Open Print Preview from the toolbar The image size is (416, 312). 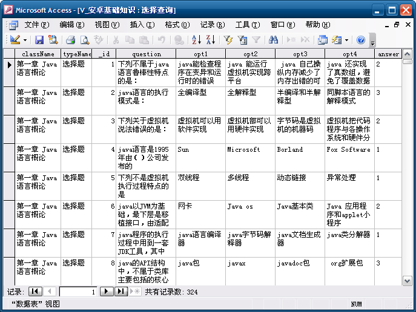point(85,40)
